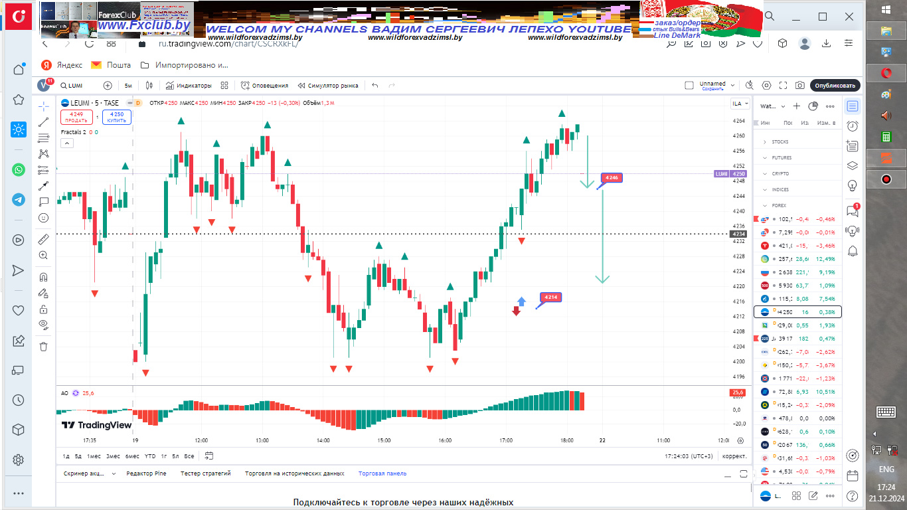
Task: Click the ENG language indicator in taskbar
Action: tap(886, 469)
